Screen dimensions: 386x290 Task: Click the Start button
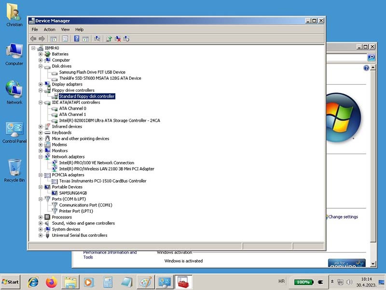(11, 281)
